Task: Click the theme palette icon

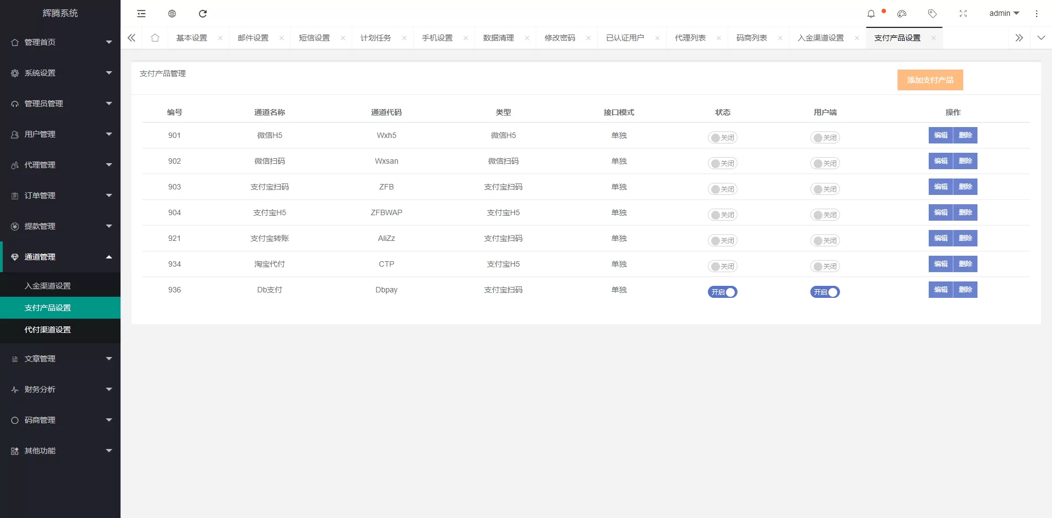Action: pos(902,14)
